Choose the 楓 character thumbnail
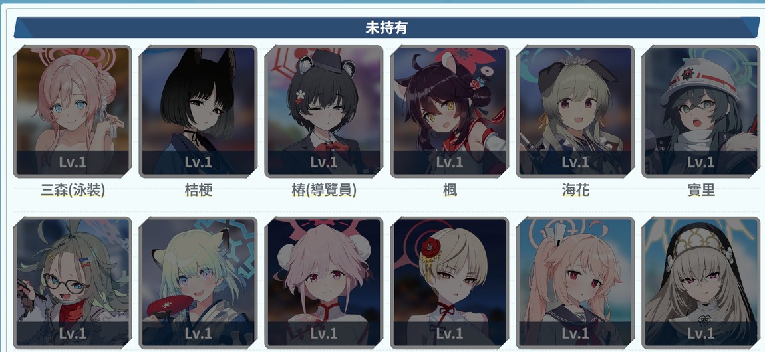 (449, 112)
